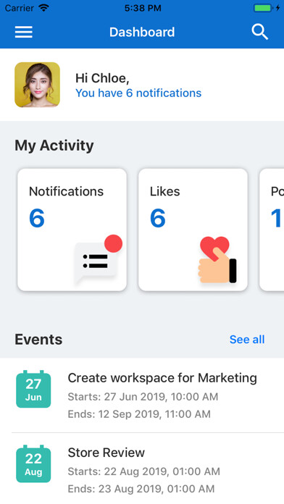Image resolution: width=284 pixels, height=504 pixels.
Task: Open the Likes activity card
Action: [193, 230]
